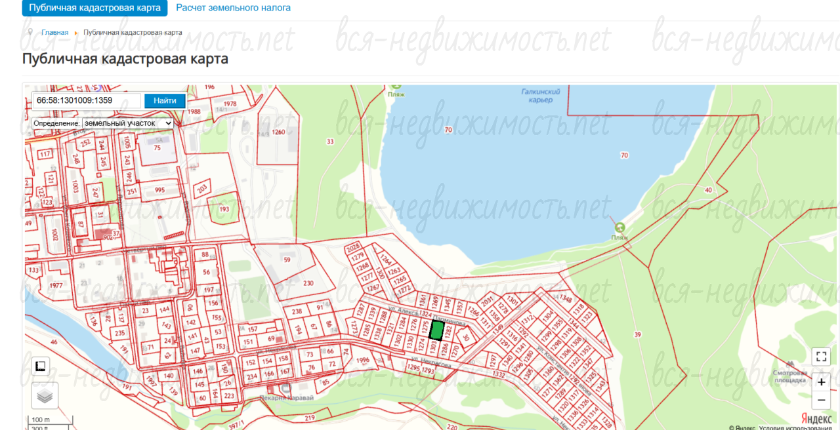Focus the cadastral number search field

coord(86,100)
